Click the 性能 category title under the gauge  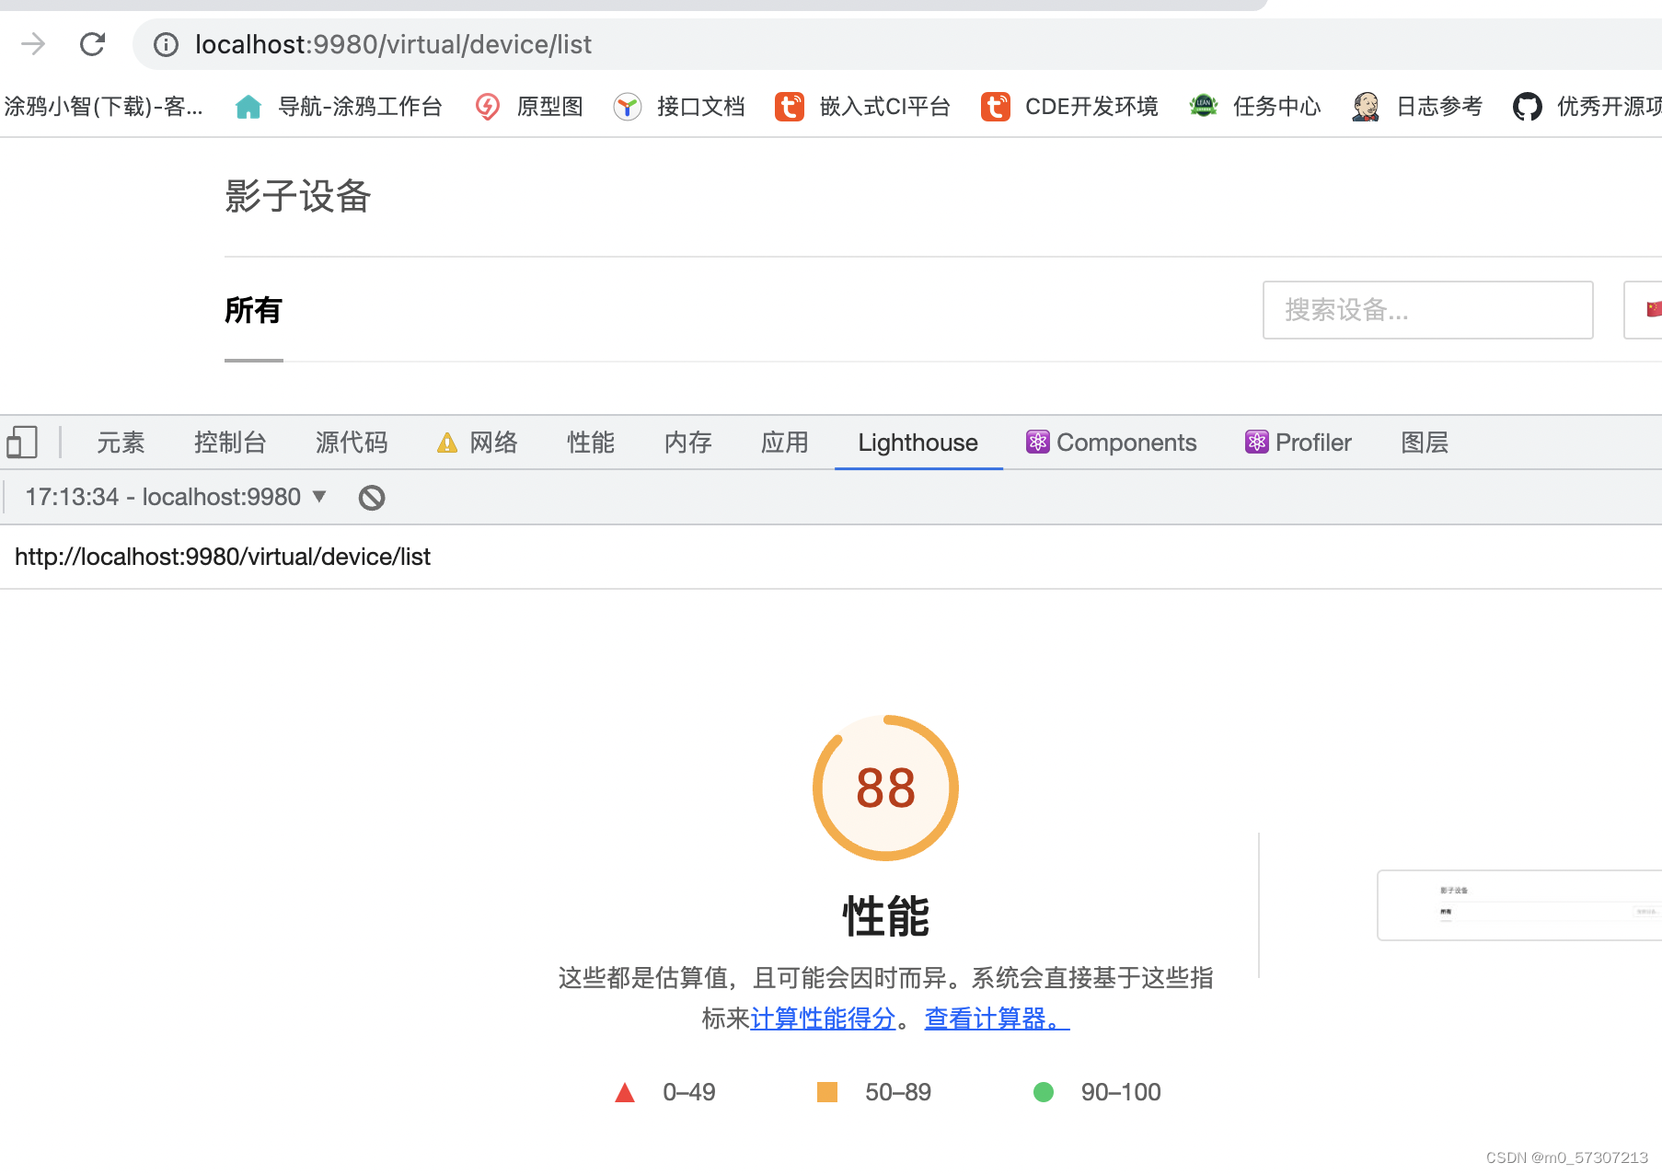click(885, 916)
